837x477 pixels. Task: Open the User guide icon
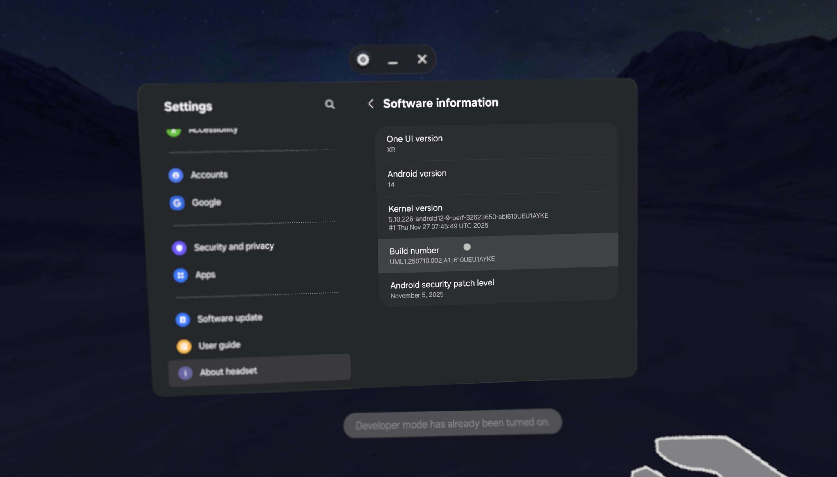point(184,346)
